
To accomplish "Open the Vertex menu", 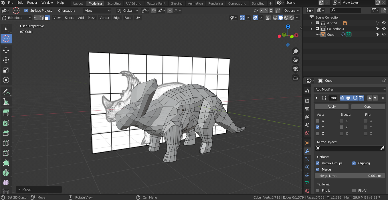I will click(x=104, y=18).
